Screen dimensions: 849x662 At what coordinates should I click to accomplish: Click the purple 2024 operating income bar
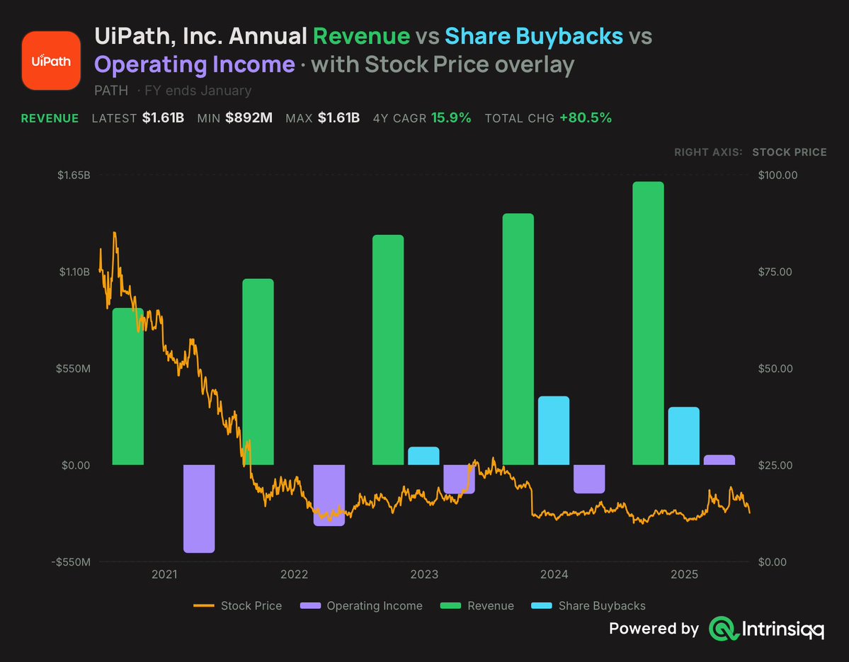click(x=589, y=479)
